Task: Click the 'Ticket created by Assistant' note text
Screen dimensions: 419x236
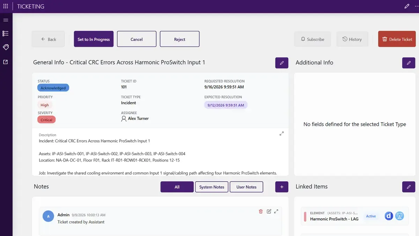Action: pyautogui.click(x=81, y=222)
